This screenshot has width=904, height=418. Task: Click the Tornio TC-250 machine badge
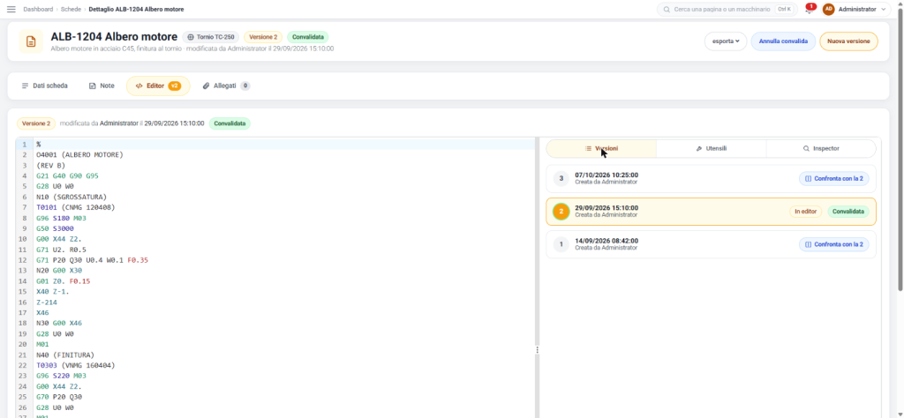pos(211,37)
